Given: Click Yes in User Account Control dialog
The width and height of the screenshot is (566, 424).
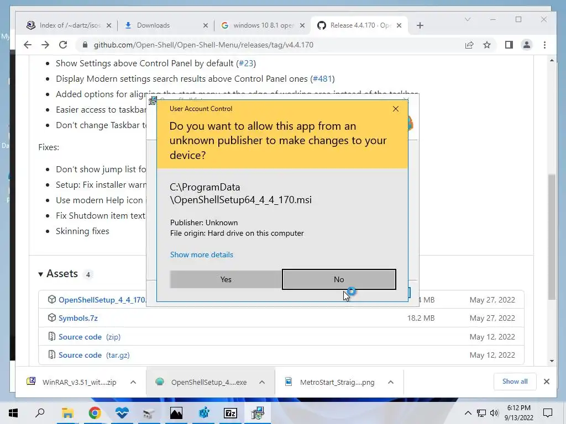Looking at the screenshot, I should pyautogui.click(x=226, y=279).
